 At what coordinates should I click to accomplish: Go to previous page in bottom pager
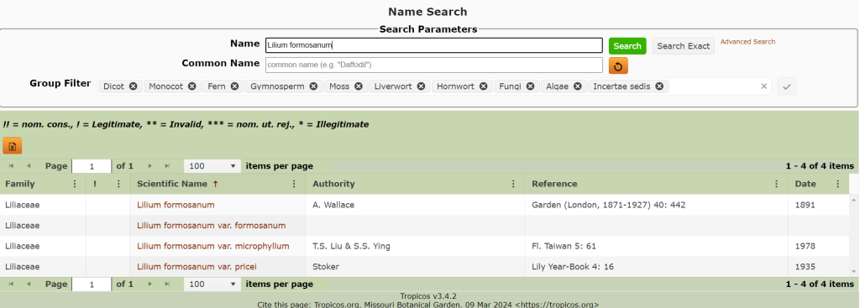tap(29, 285)
